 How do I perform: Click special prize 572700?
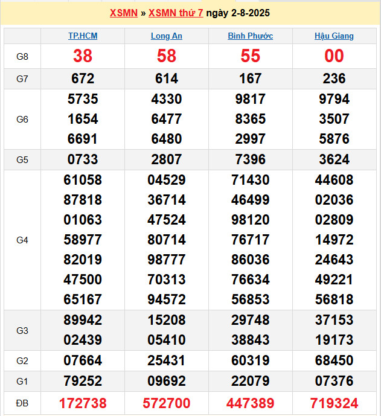point(167,403)
